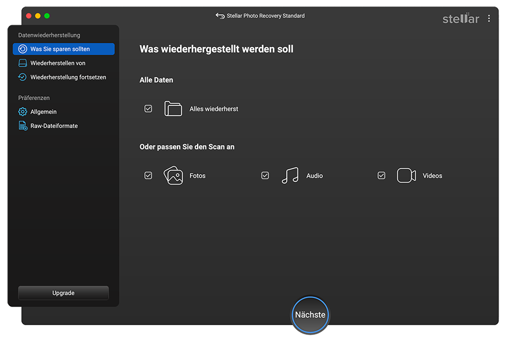Image resolution: width=507 pixels, height=342 pixels.
Task: Click the Audio music note icon
Action: click(x=290, y=175)
